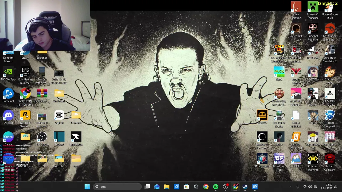The image size is (342, 192).
Task: Select the Battle.net desktop icon
Action: 8,95
